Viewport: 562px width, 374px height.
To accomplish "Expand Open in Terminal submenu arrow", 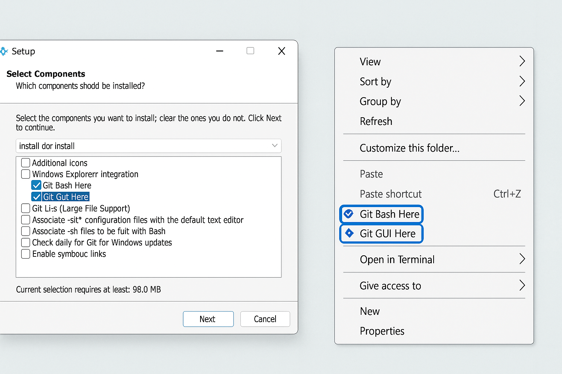I will pyautogui.click(x=522, y=259).
